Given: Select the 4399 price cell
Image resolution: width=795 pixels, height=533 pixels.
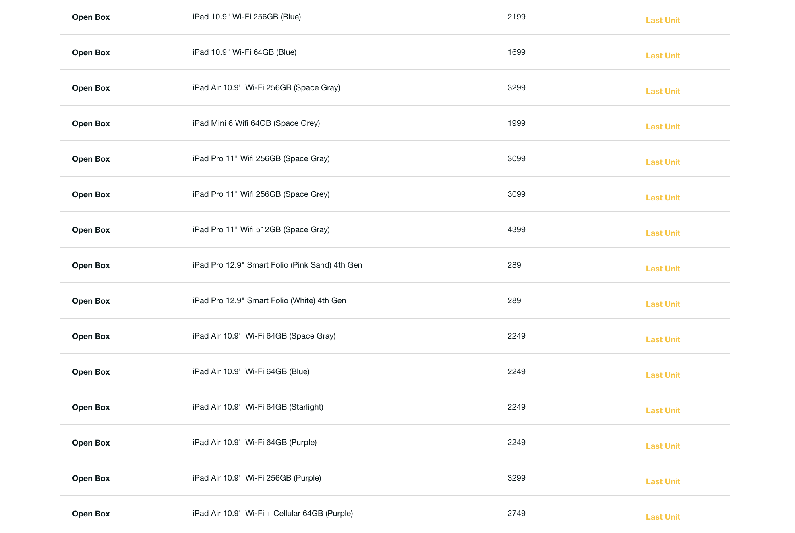Looking at the screenshot, I should (x=516, y=229).
